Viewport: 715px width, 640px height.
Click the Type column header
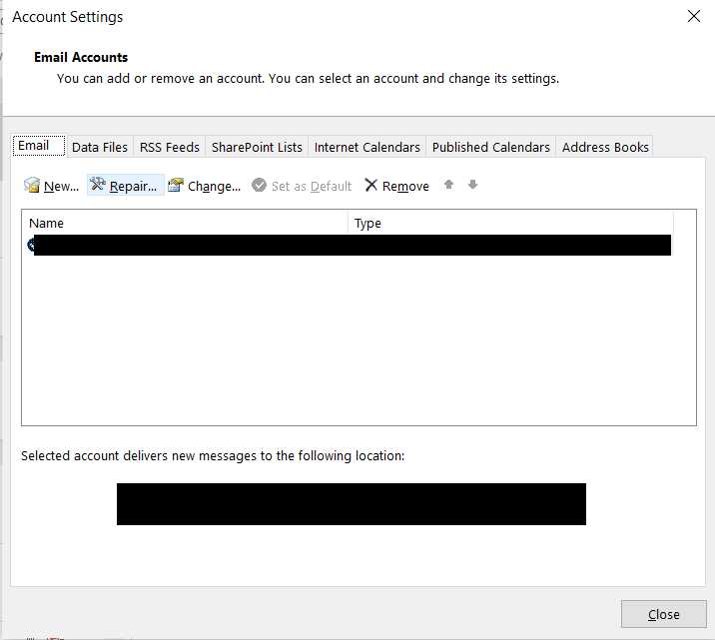point(509,224)
